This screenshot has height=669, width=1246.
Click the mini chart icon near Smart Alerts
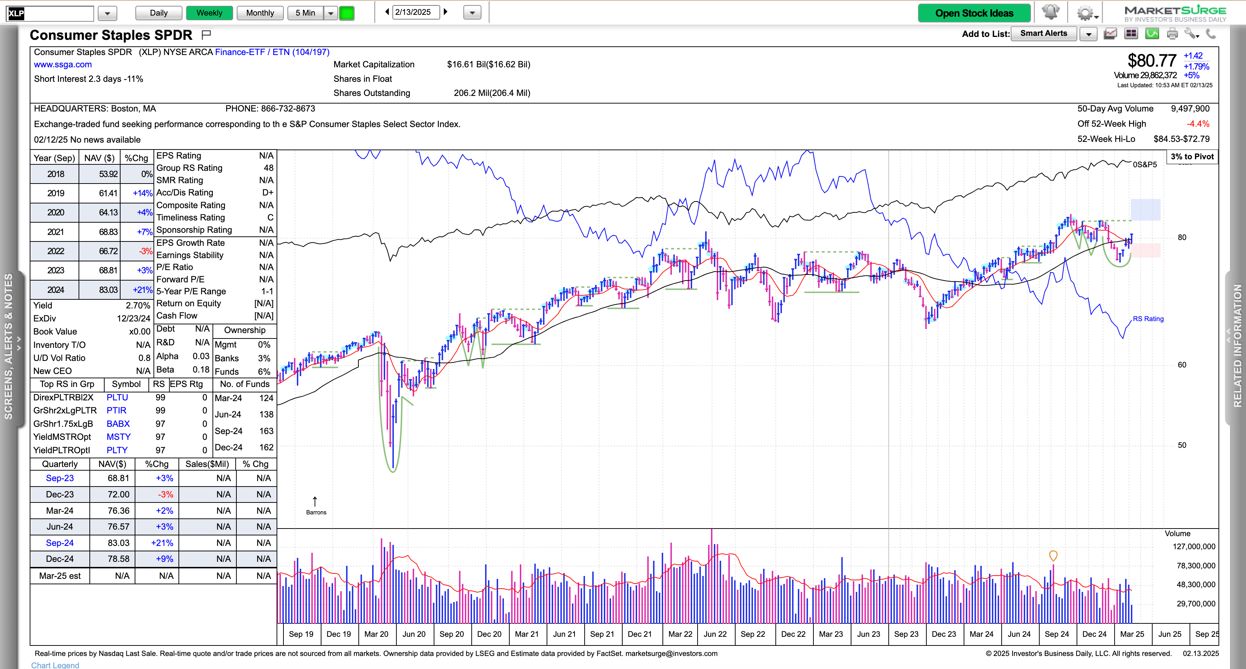coord(1110,34)
